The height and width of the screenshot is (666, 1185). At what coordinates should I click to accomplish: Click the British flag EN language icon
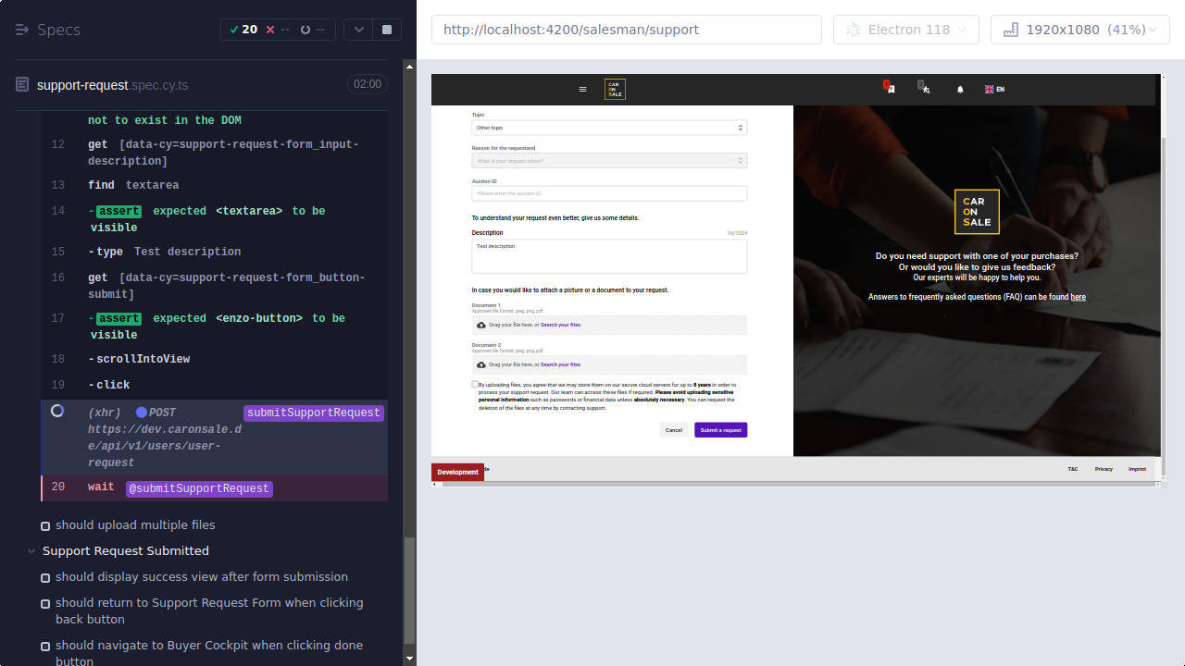[x=989, y=89]
